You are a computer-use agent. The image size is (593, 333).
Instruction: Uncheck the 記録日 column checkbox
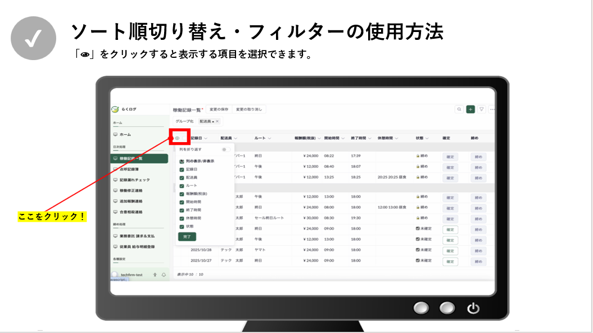pyautogui.click(x=182, y=169)
